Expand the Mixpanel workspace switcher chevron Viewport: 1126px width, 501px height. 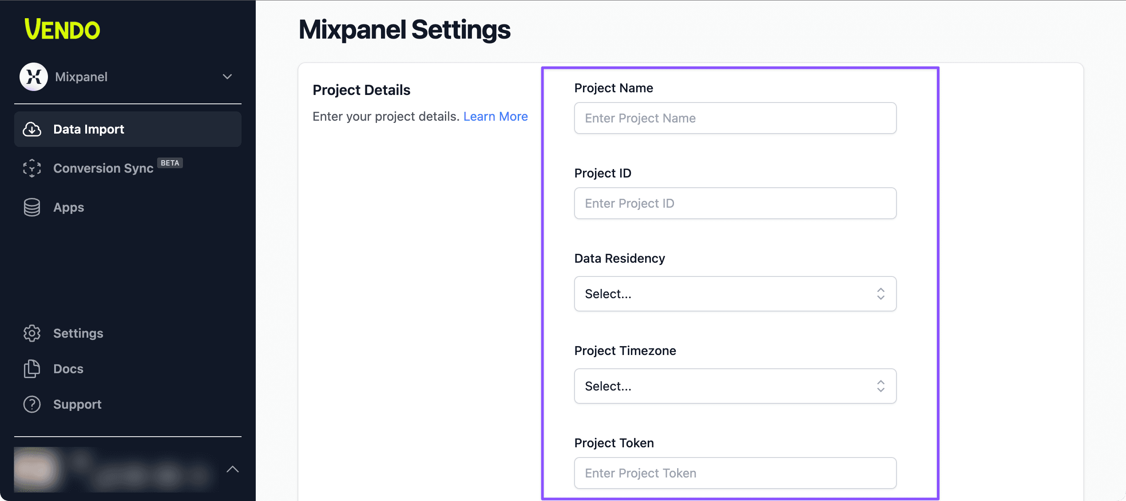click(x=227, y=77)
